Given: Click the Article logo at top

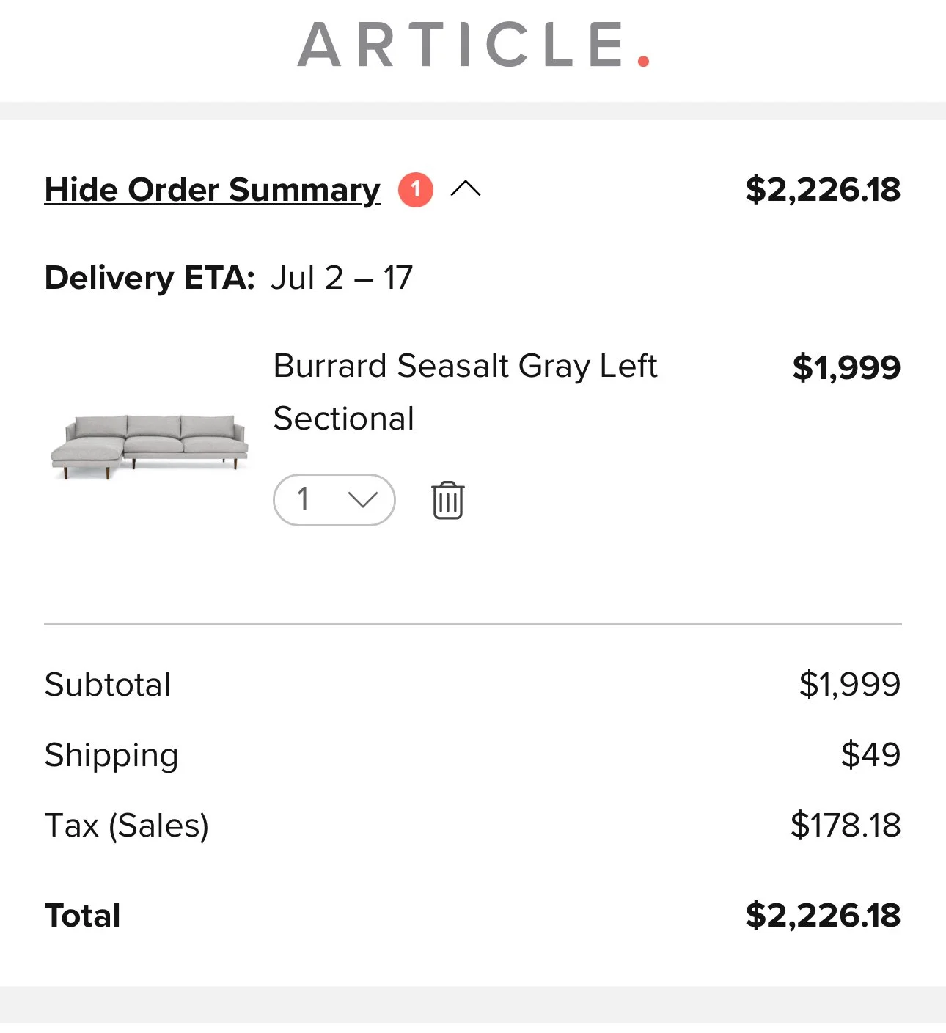Looking at the screenshot, I should [473, 45].
